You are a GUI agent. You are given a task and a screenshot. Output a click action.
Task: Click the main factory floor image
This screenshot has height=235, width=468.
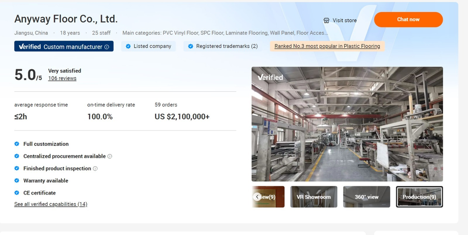click(347, 129)
